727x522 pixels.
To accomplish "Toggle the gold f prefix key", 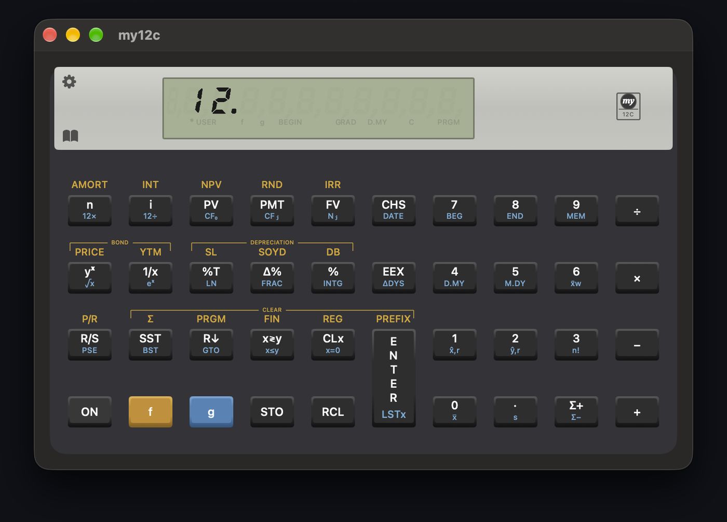I will pos(151,411).
